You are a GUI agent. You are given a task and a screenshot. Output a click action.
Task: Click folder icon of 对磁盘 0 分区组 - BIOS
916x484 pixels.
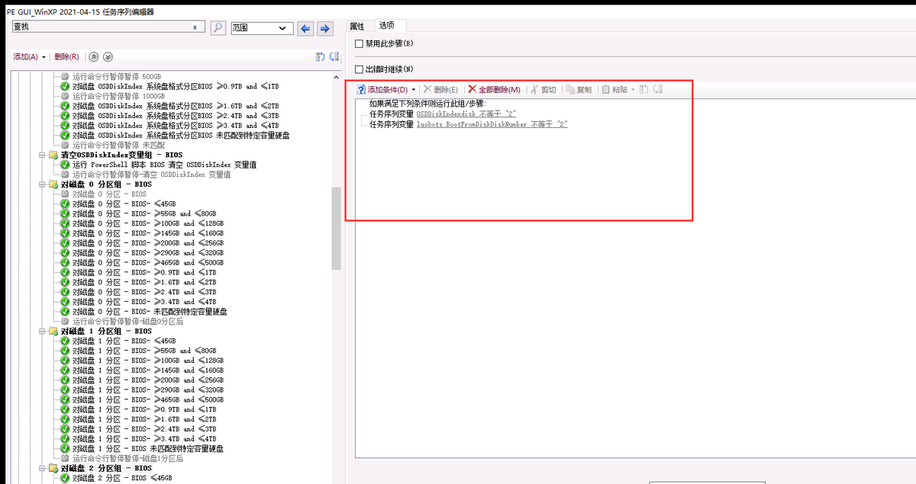pos(53,184)
